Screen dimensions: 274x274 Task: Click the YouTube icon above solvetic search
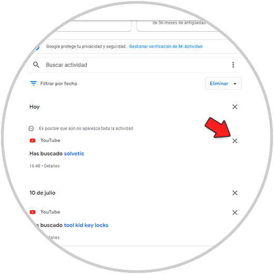33,141
